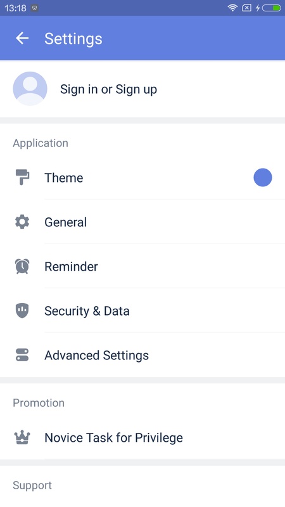Image resolution: width=285 pixels, height=507 pixels.
Task: Tap the back arrow in Settings header
Action: point(22,39)
